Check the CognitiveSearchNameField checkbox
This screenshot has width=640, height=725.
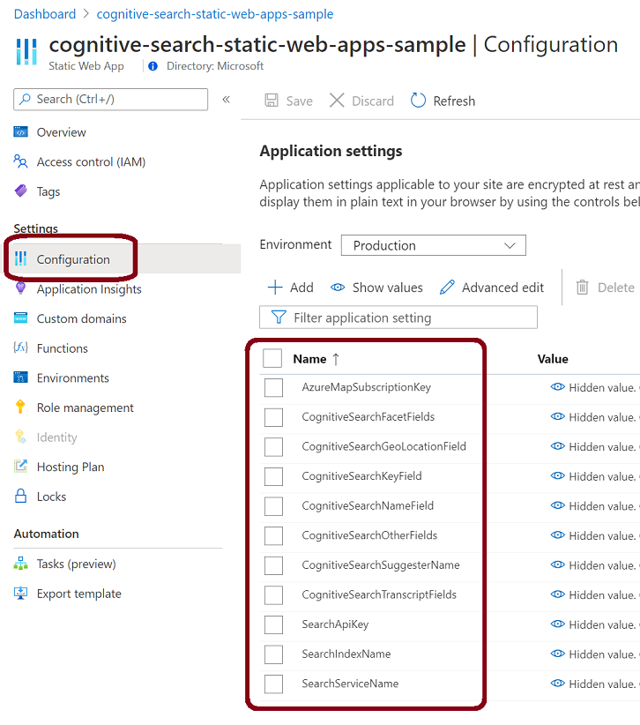tap(273, 506)
